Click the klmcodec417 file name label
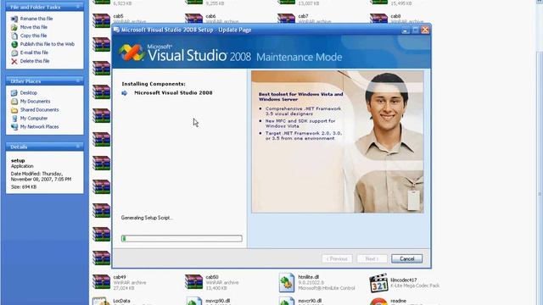 point(404,280)
